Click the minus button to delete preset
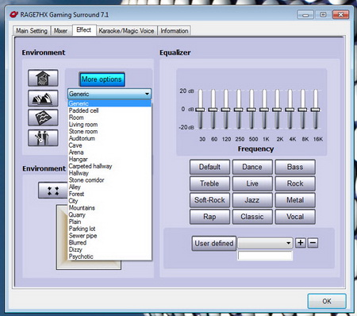This screenshot has width=357, height=316. [313, 243]
